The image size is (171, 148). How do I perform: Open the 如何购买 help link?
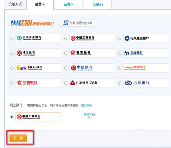(87, 105)
